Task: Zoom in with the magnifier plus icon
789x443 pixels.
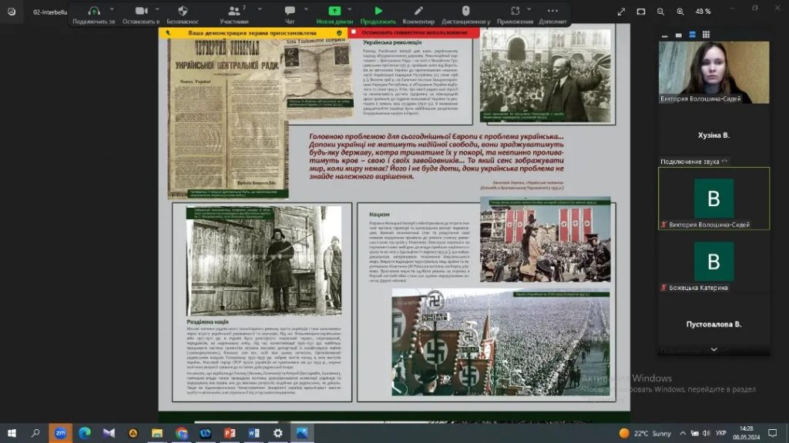Action: coord(680,12)
